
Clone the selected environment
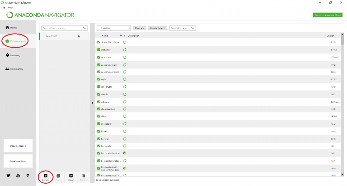click(x=58, y=178)
